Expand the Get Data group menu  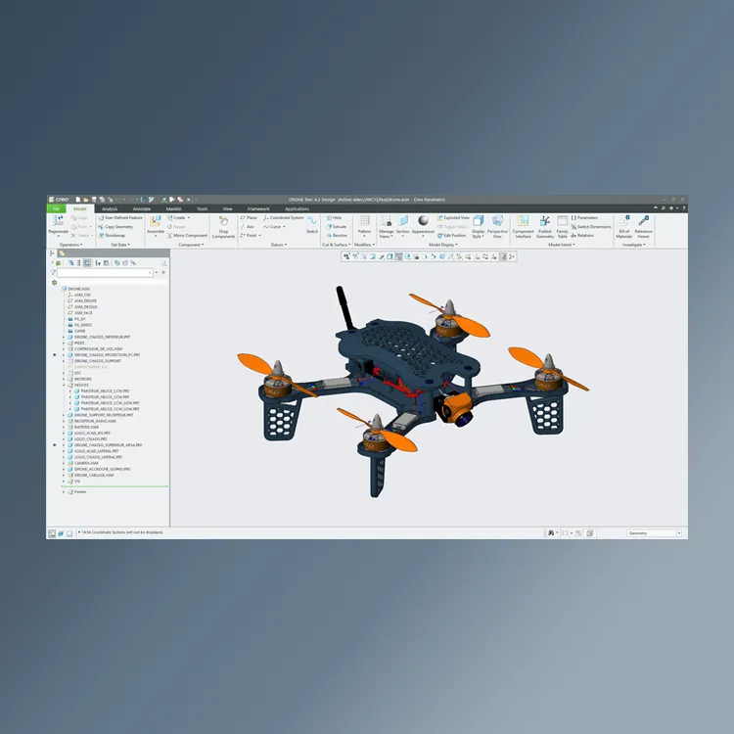click(120, 245)
